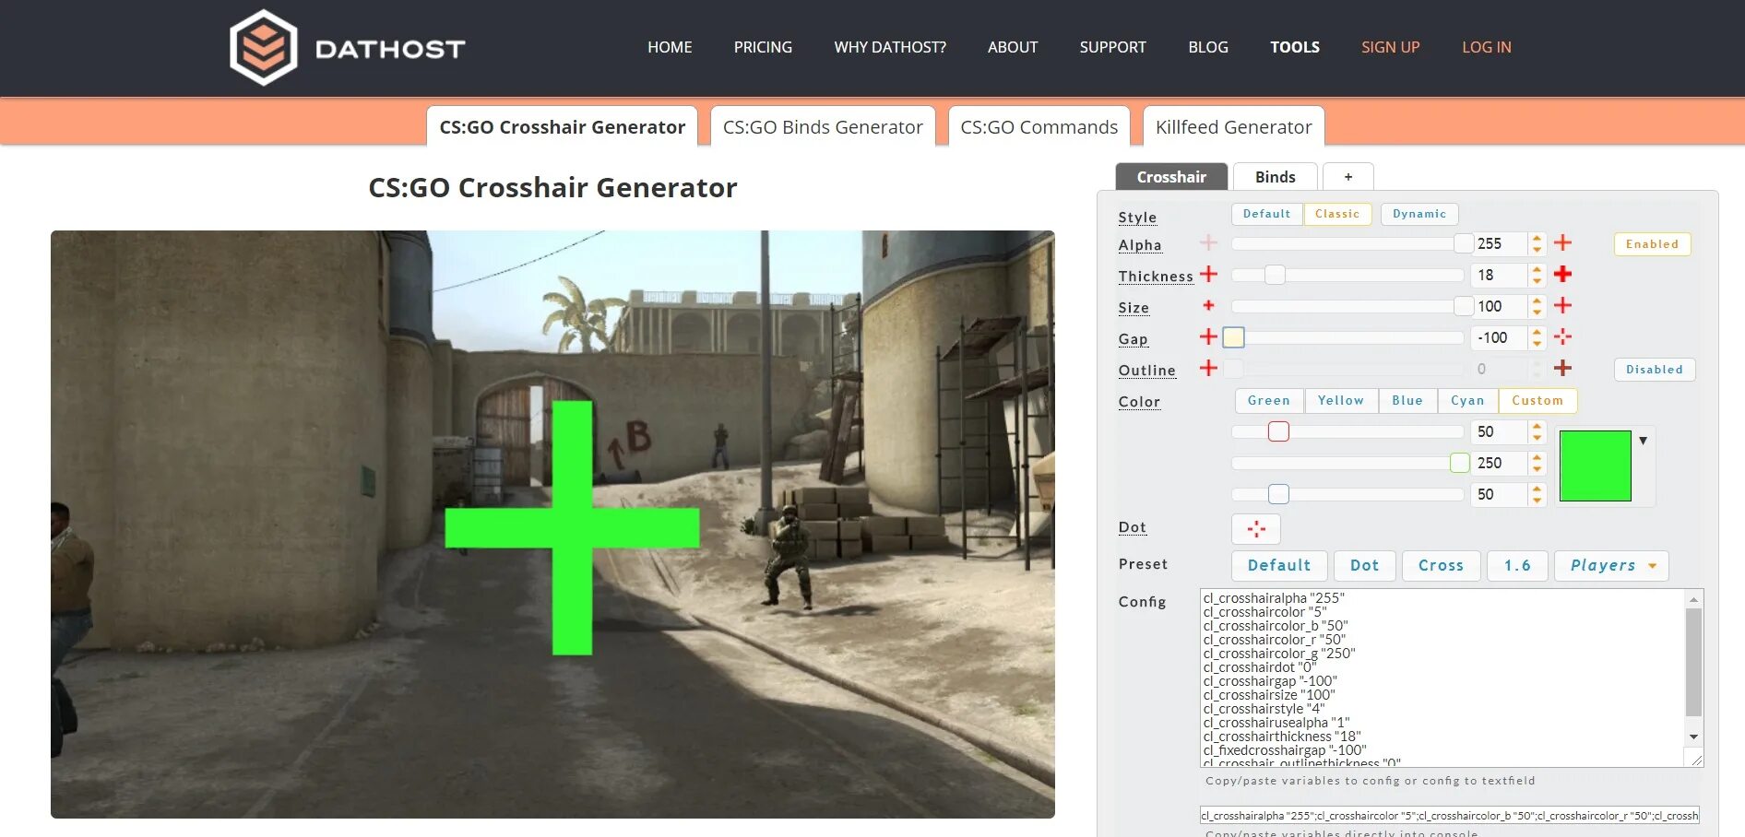Go to the PRICING page
The image size is (1745, 837).
pyautogui.click(x=763, y=47)
